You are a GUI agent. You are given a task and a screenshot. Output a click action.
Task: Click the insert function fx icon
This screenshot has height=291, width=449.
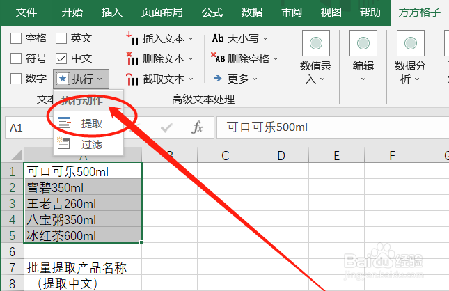pyautogui.click(x=197, y=127)
